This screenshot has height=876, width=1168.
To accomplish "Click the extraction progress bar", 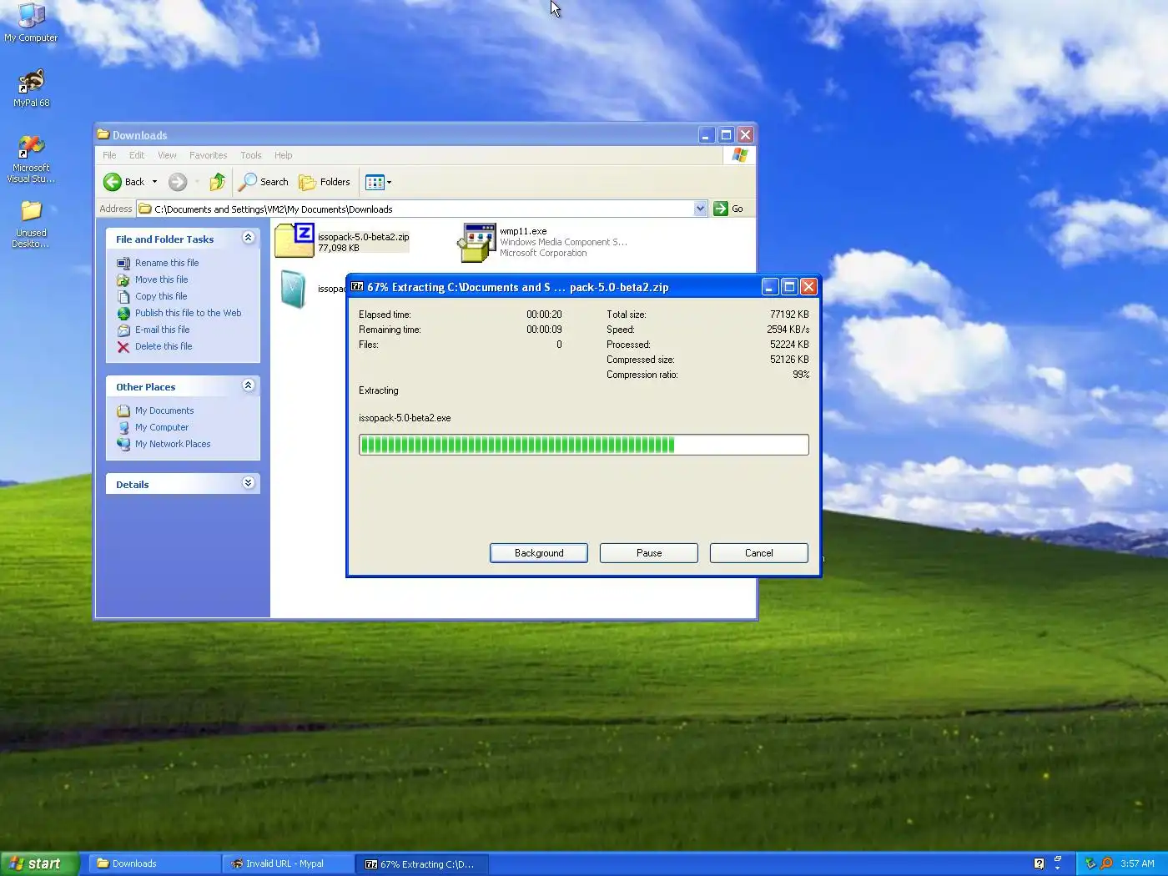I will tap(584, 445).
